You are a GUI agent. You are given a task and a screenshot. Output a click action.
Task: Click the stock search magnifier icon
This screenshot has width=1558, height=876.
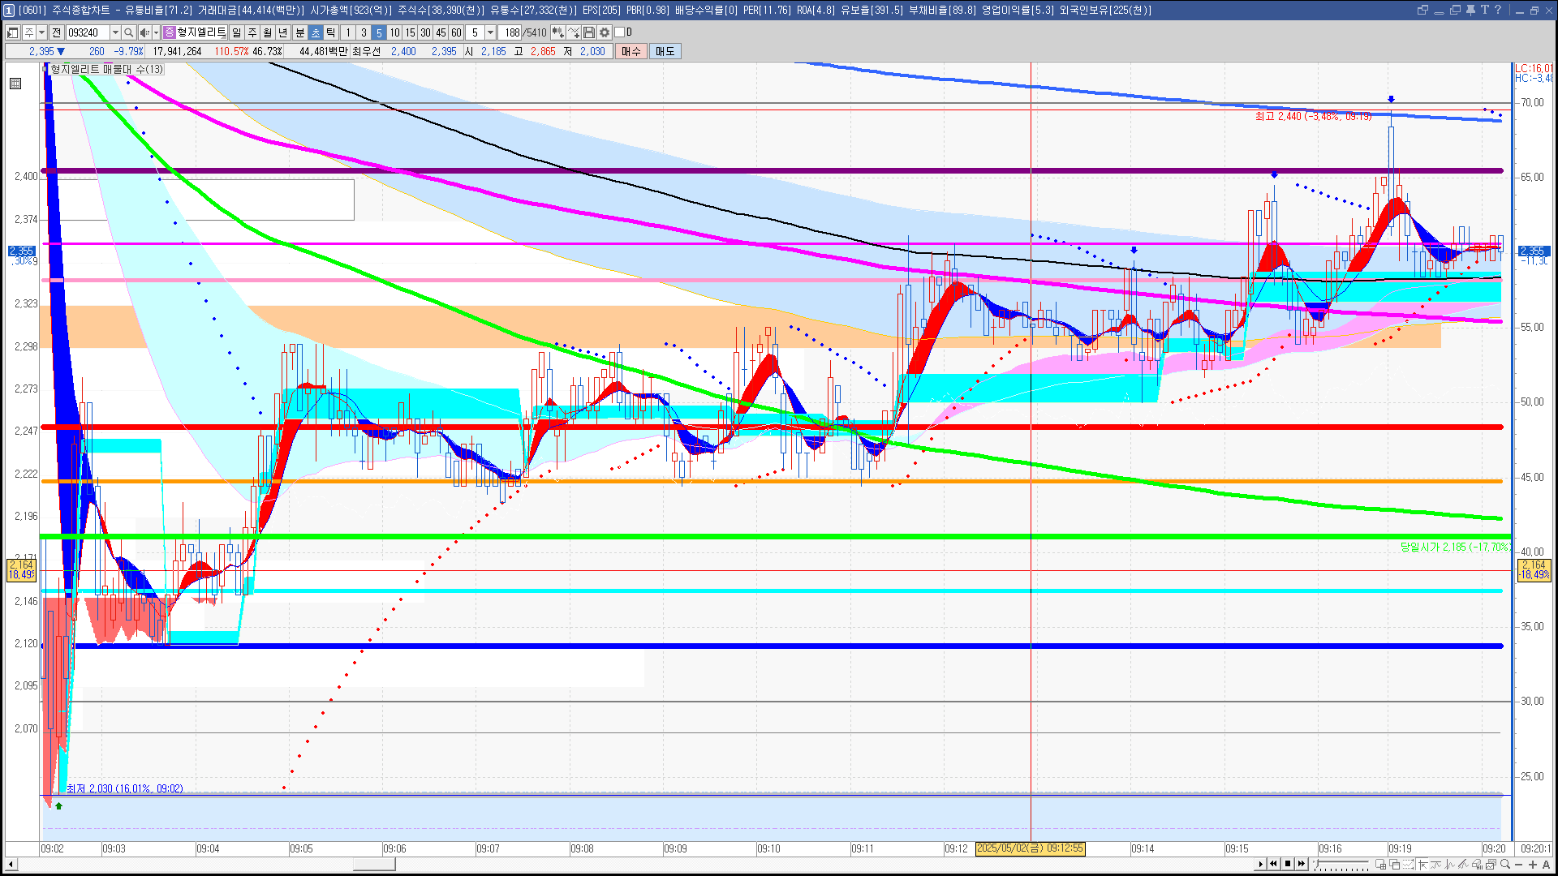point(128,32)
